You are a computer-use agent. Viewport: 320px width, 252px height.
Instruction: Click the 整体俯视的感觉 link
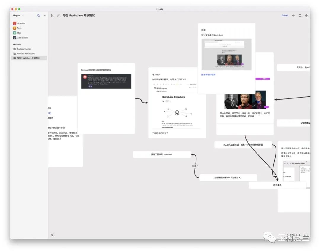[x=208, y=74]
